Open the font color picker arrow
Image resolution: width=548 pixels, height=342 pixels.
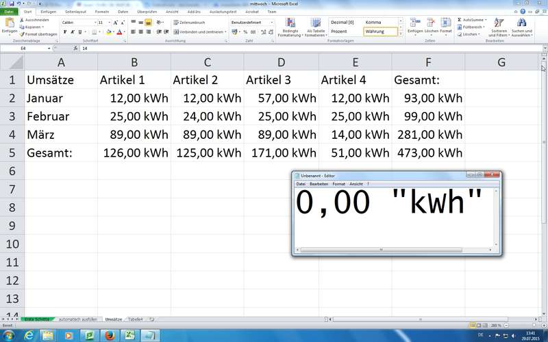[x=125, y=31]
